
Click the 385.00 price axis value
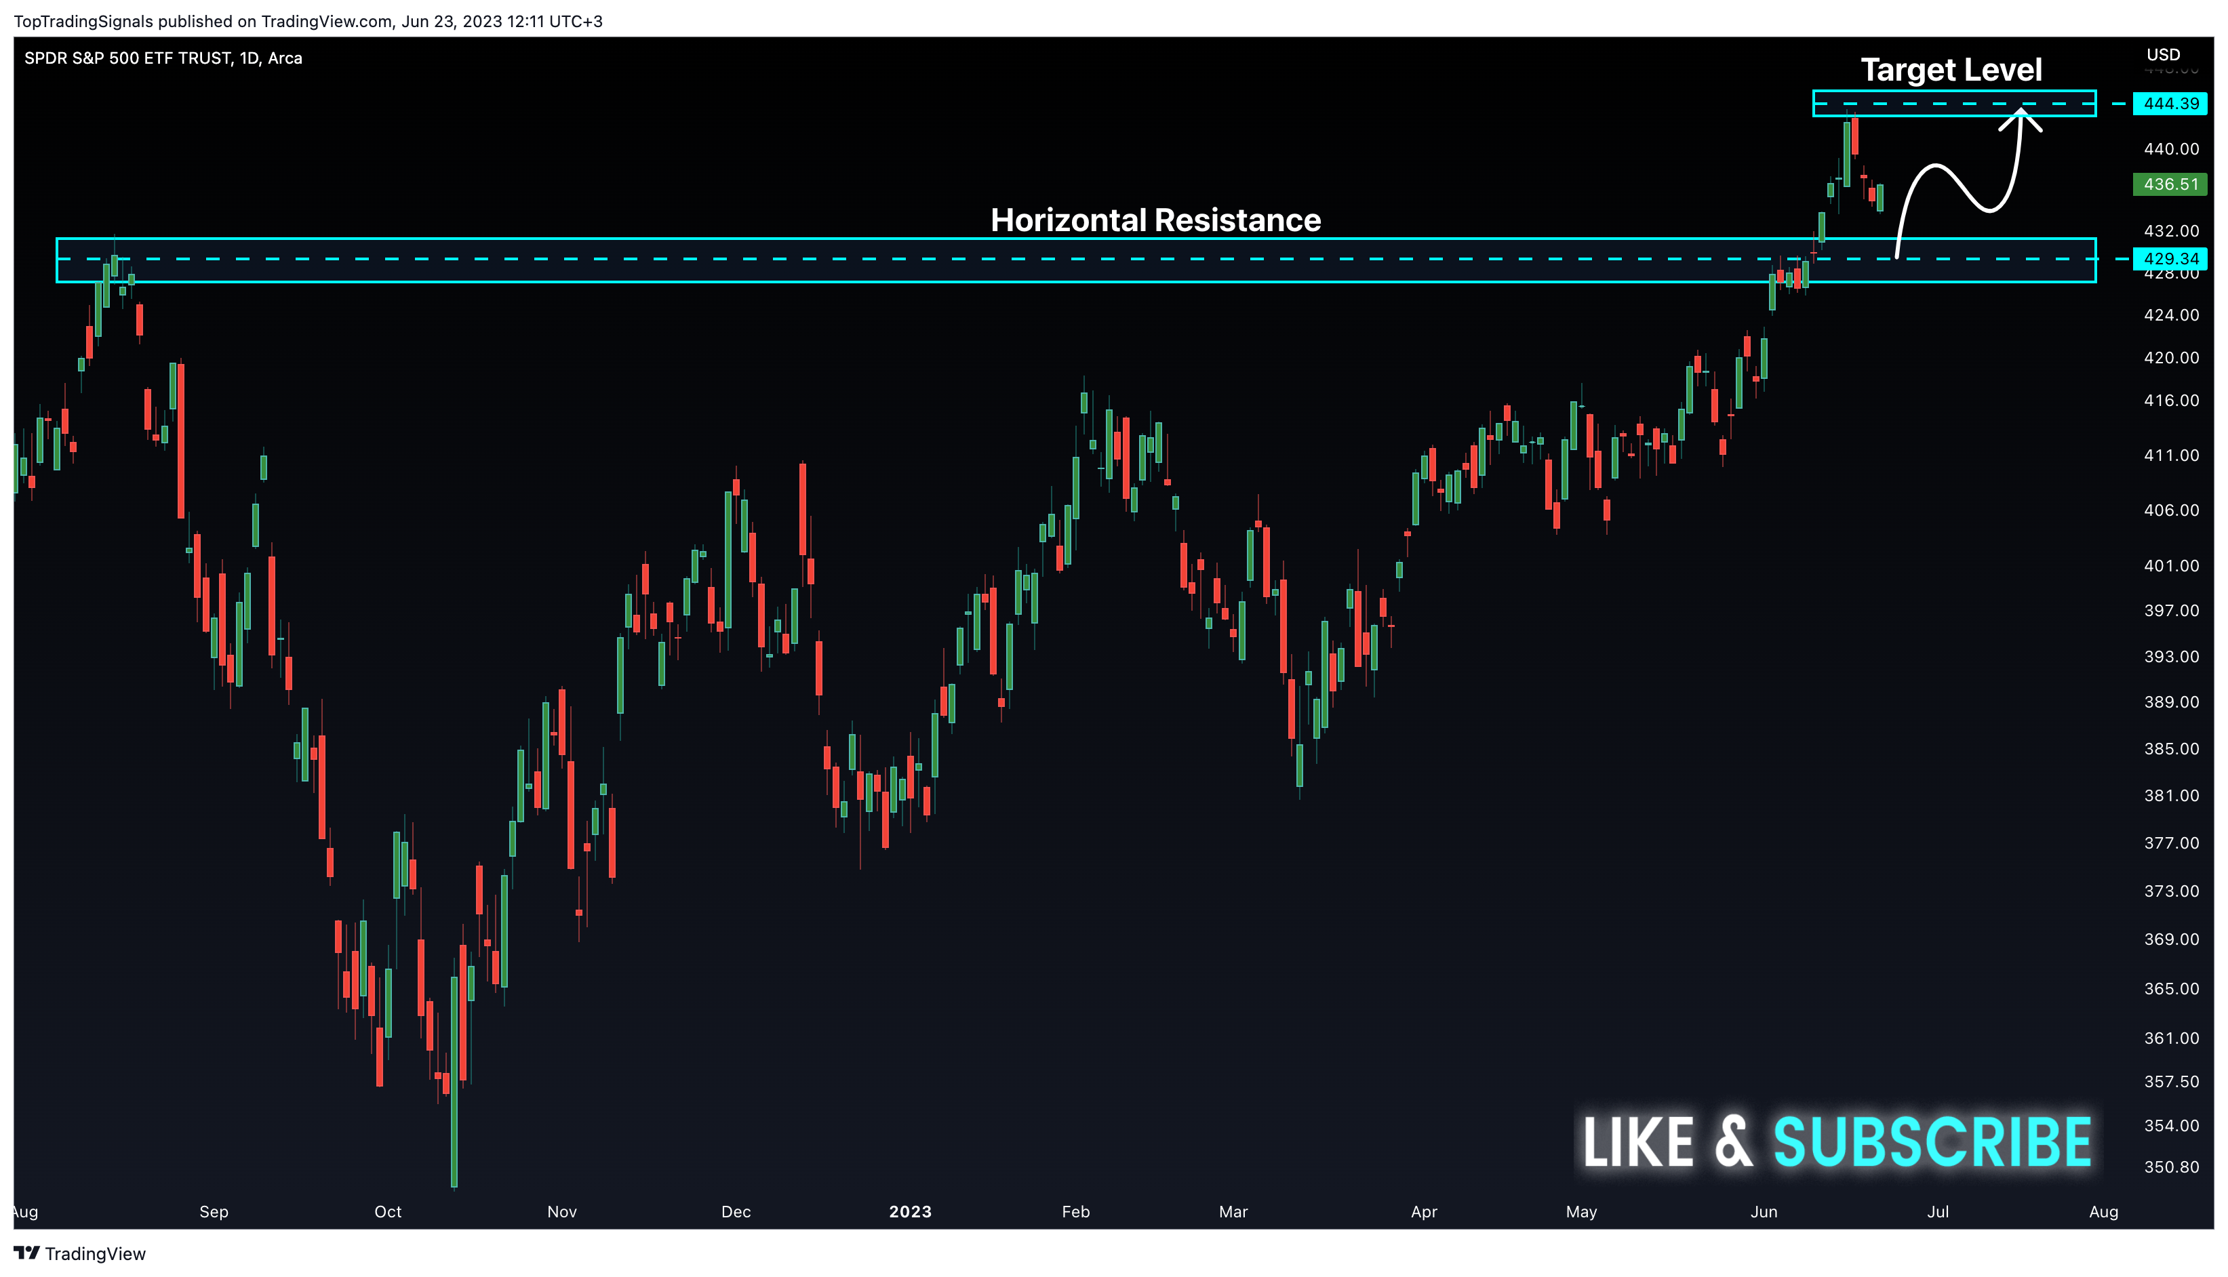[2171, 749]
